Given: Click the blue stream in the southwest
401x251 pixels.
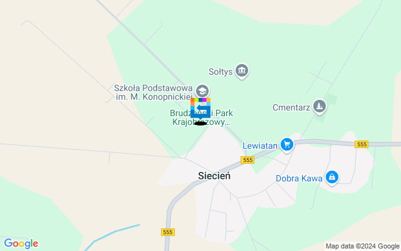Looking at the screenshot, I should coord(112,237).
